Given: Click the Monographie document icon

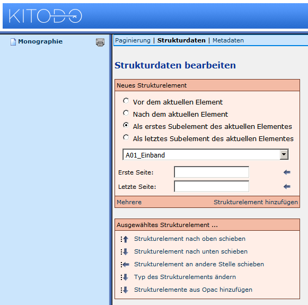Looking at the screenshot, I should pyautogui.click(x=13, y=42).
